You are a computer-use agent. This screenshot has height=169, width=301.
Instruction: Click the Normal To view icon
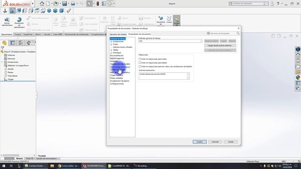point(5,11)
